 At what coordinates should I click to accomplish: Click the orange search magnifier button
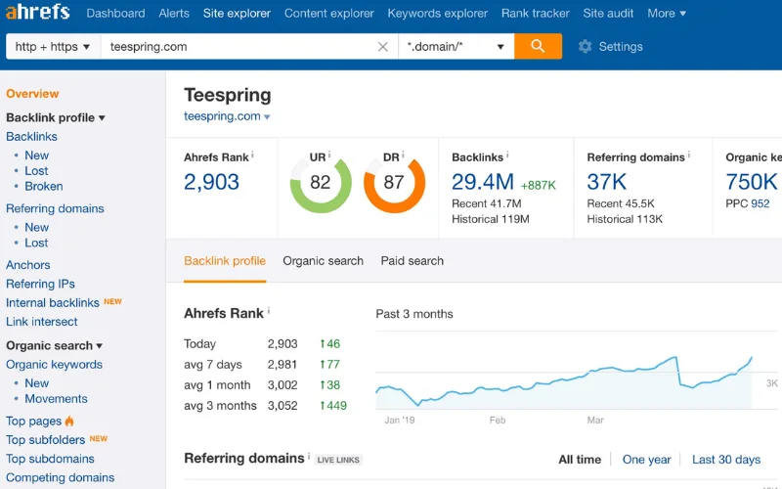[538, 46]
